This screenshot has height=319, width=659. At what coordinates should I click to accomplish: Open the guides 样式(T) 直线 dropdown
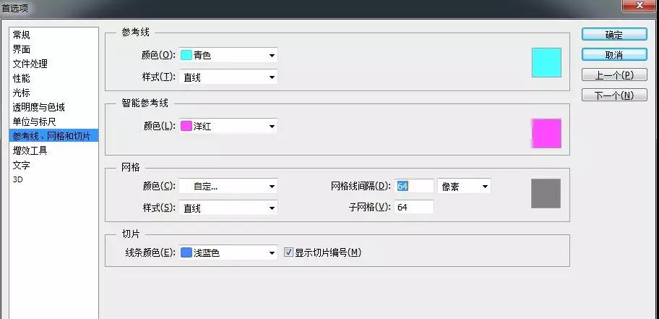[228, 77]
